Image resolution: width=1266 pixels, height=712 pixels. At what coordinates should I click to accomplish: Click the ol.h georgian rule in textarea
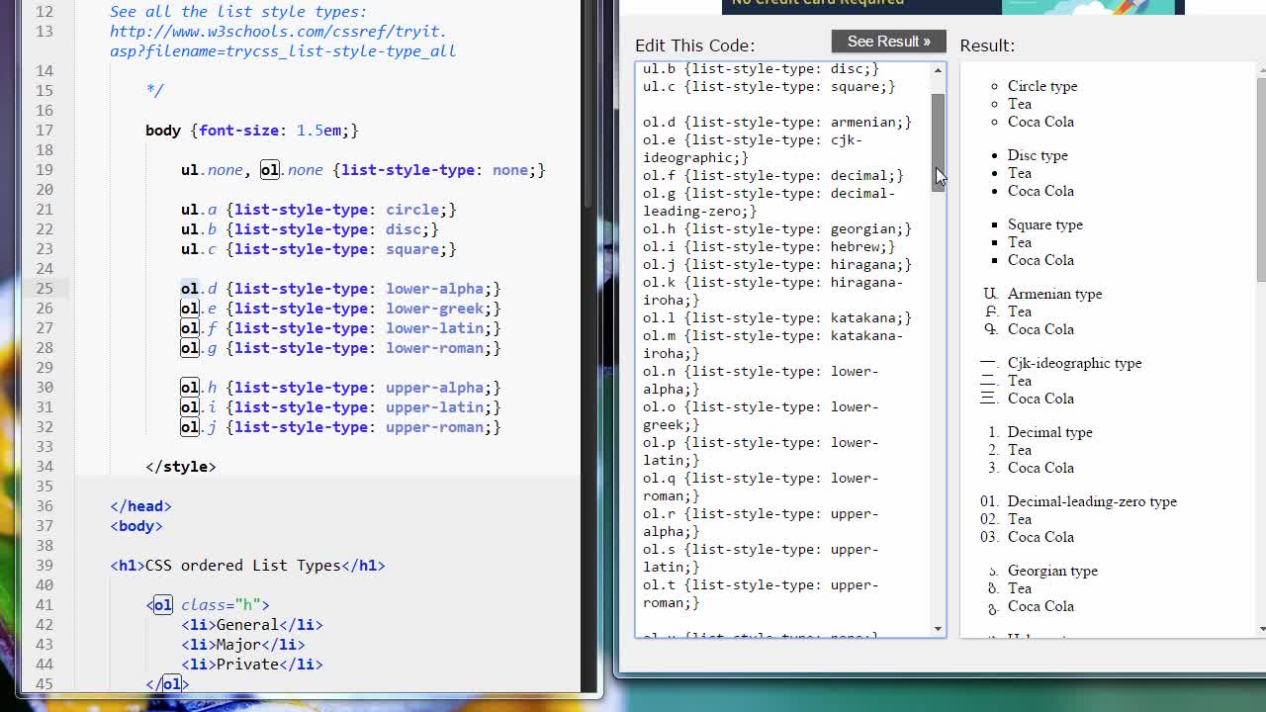tap(777, 229)
